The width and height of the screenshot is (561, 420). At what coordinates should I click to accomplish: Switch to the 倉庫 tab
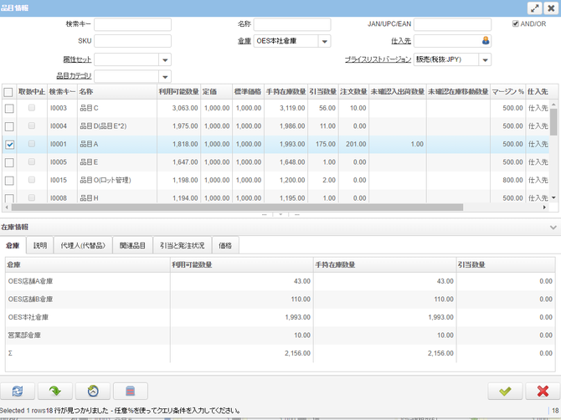(13, 245)
